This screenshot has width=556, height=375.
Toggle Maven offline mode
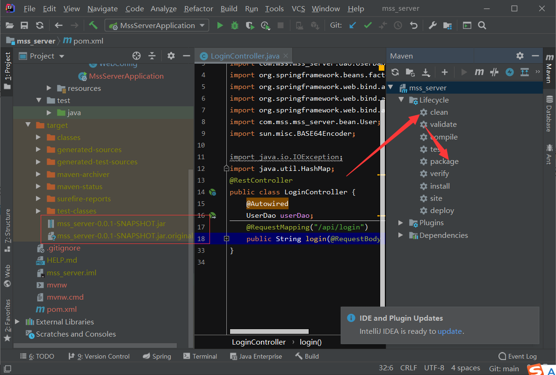tap(494, 72)
